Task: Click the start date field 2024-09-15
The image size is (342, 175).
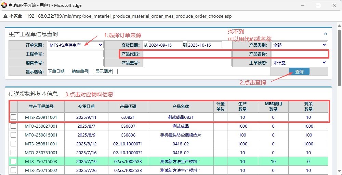Action: point(166,45)
